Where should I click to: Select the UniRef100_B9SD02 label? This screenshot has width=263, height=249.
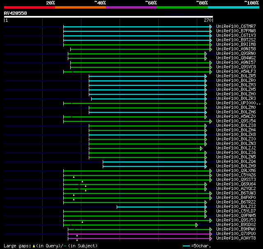click(236, 225)
